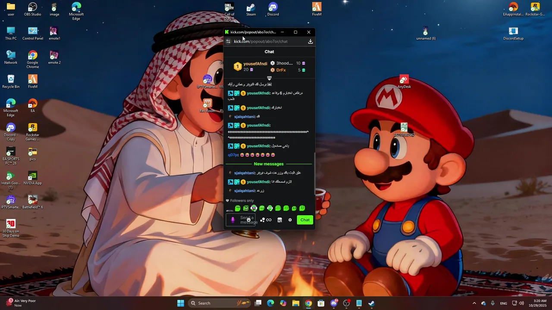Open chat settings gear icon
Screen dimensions: 552x310
(x=290, y=220)
